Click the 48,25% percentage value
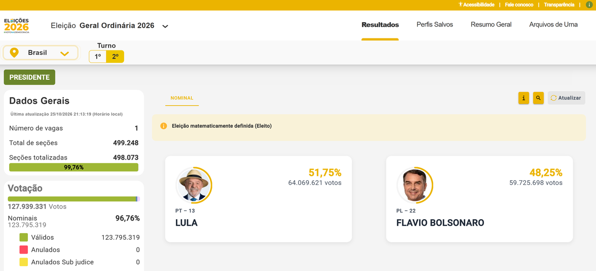Image resolution: width=596 pixels, height=271 pixels. (x=546, y=172)
